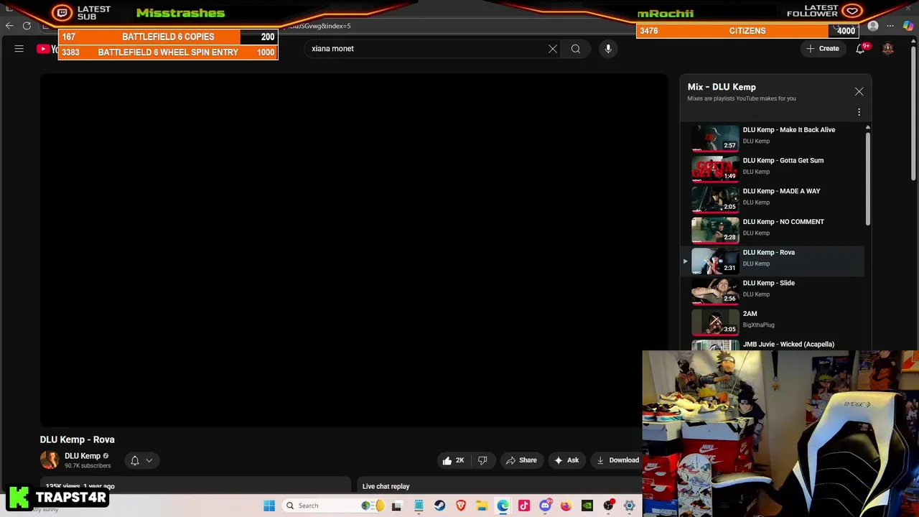Image resolution: width=919 pixels, height=517 pixels.
Task: Start voice search with the microphone
Action: (x=608, y=49)
